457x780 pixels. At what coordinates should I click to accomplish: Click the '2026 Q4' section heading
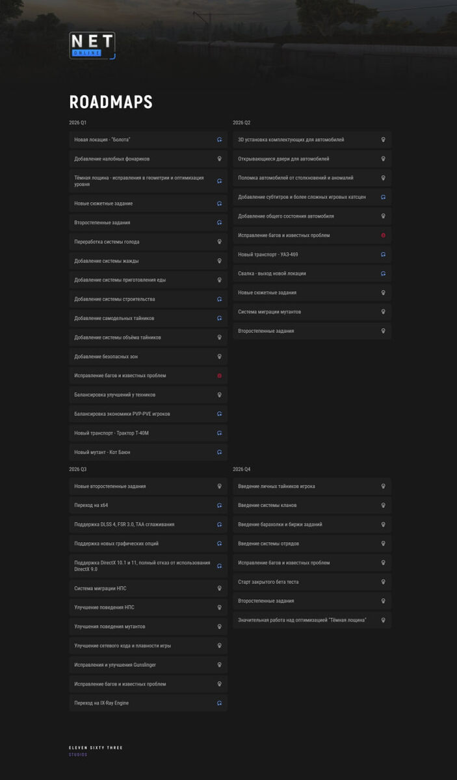(242, 469)
